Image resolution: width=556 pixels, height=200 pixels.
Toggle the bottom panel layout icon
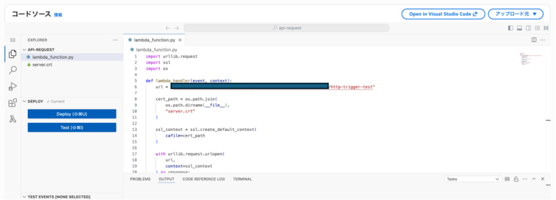(x=519, y=28)
